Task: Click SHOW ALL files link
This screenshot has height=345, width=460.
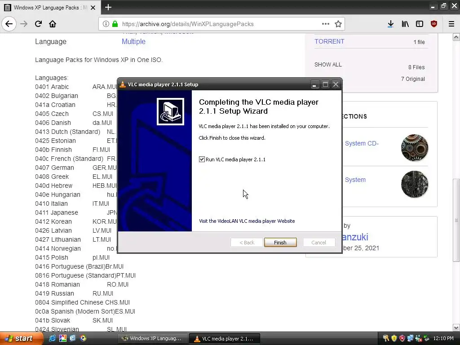Action: tap(328, 65)
